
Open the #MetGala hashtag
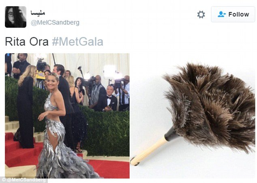[x=77, y=41]
